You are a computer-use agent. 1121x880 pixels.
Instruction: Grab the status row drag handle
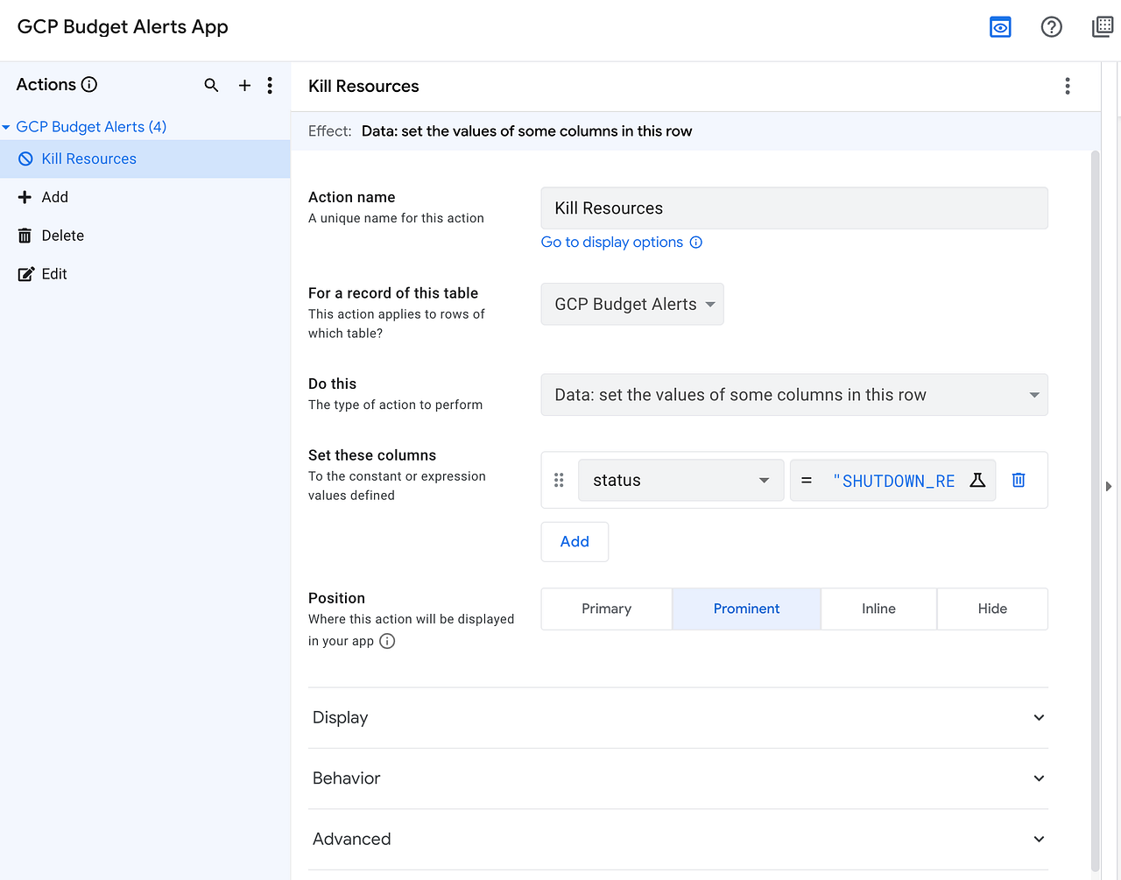(x=559, y=480)
